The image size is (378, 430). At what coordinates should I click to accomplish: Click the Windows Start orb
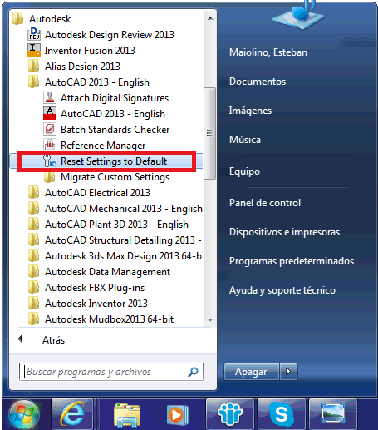pyautogui.click(x=24, y=414)
